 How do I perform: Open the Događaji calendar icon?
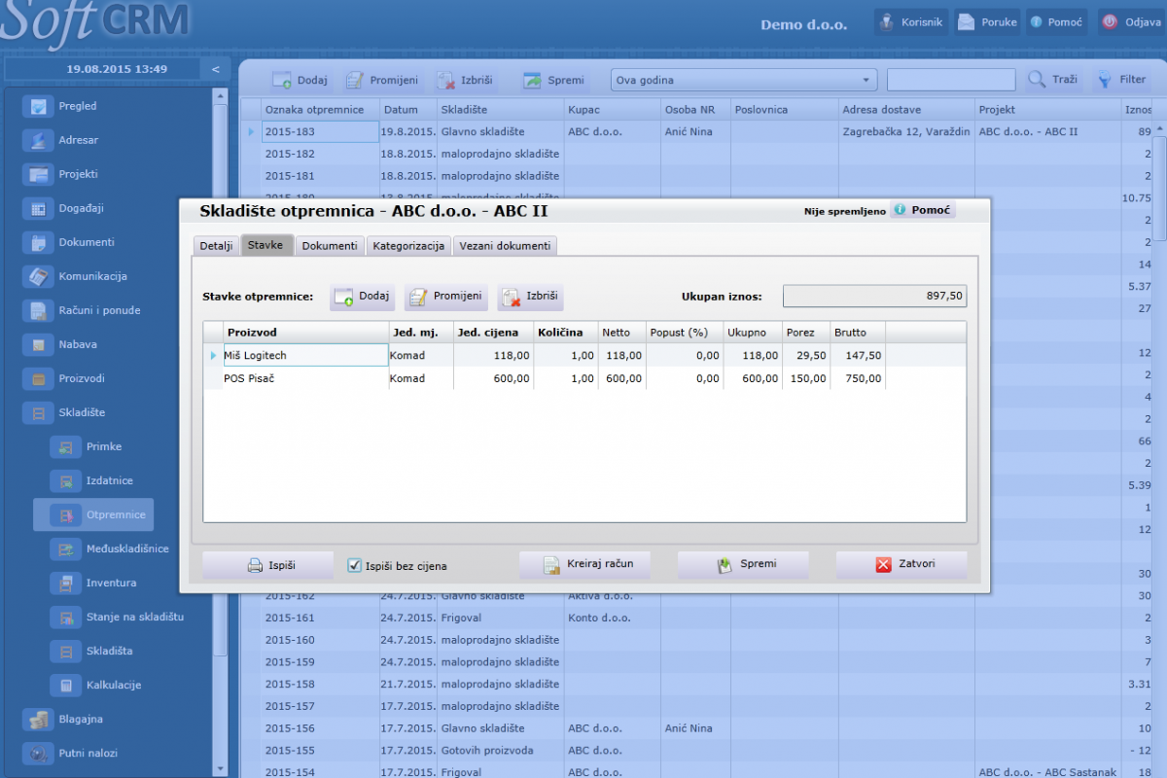coord(38,208)
